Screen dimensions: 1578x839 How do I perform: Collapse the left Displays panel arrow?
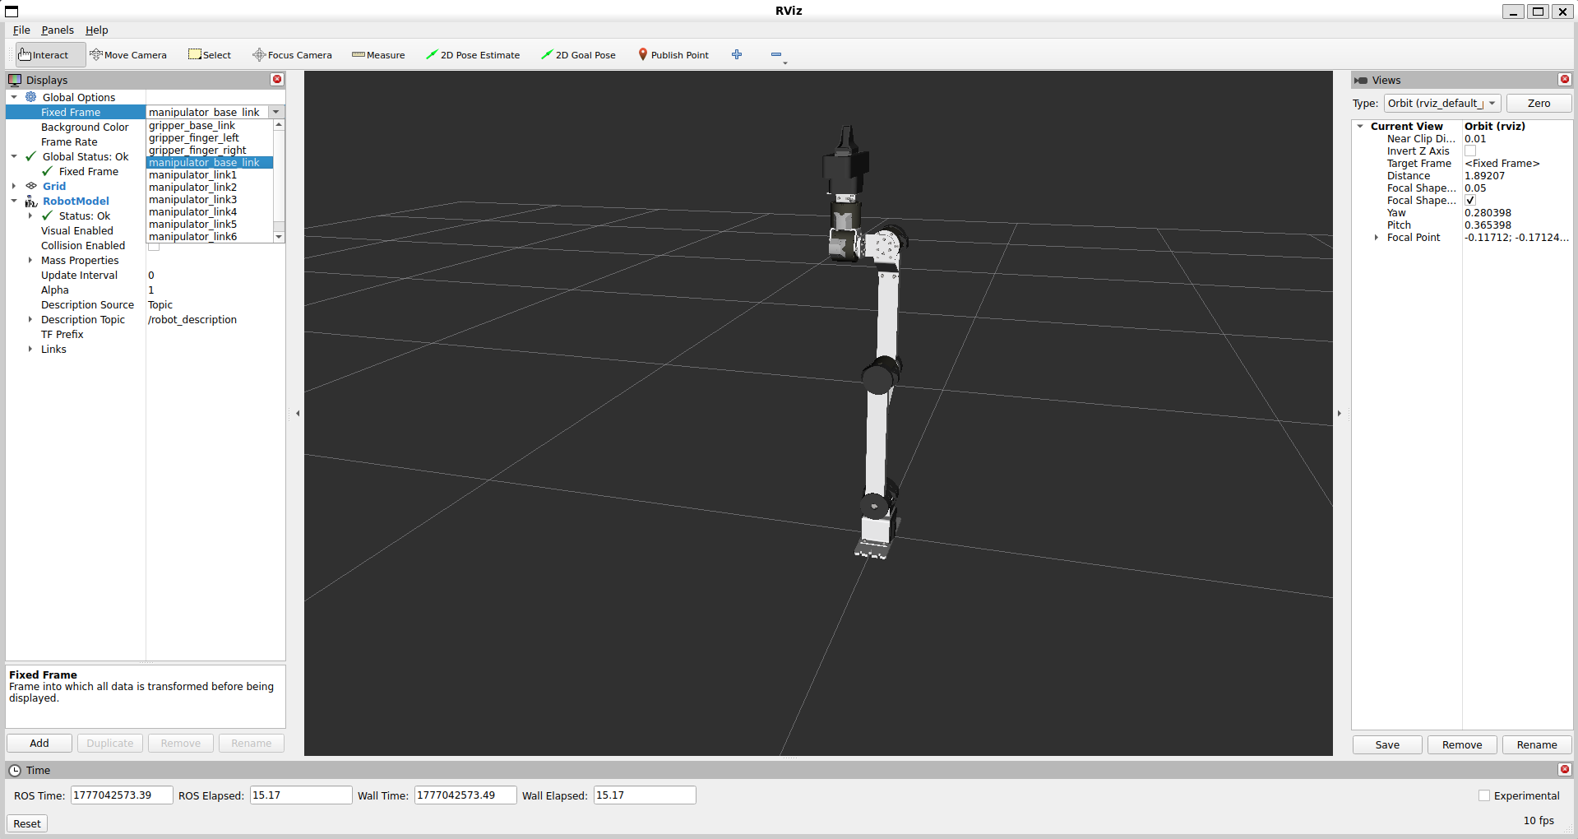[298, 413]
